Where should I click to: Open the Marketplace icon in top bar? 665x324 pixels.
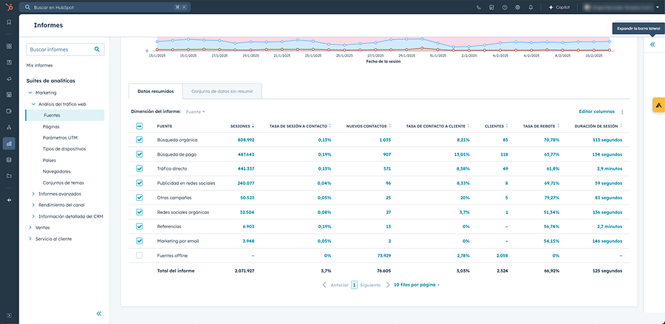[x=491, y=7]
